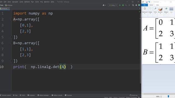Open the user account icon dropdown
This screenshot has width=175, height=98.
[104, 5]
